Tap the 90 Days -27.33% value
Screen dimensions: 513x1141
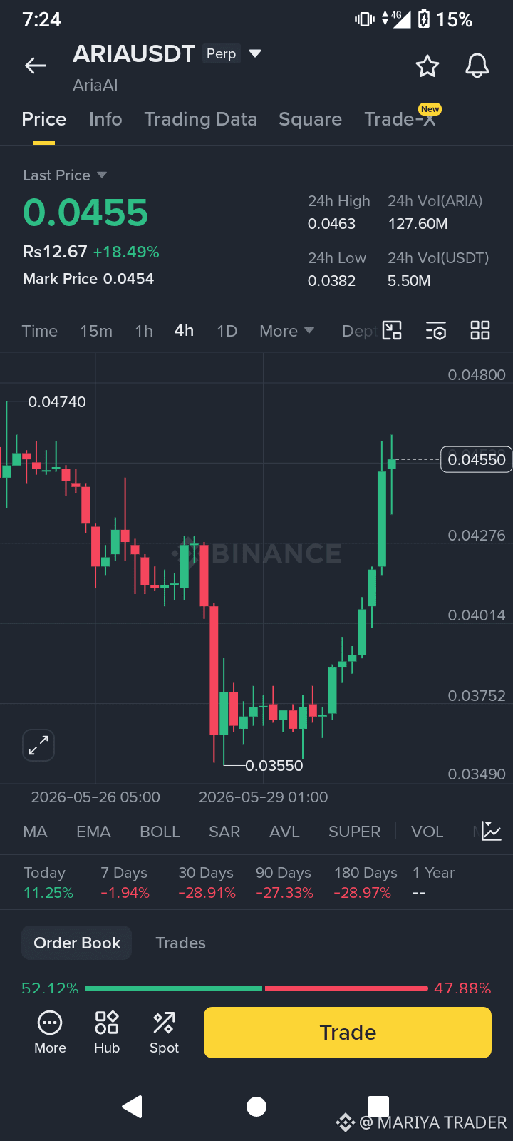pyautogui.click(x=284, y=893)
